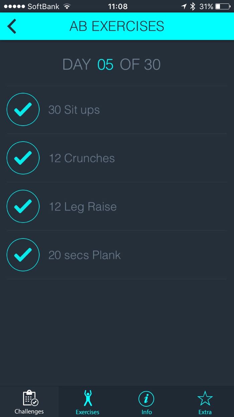Tap the "DAY 05 OF 30" heading
The image size is (234, 417).
112,64
